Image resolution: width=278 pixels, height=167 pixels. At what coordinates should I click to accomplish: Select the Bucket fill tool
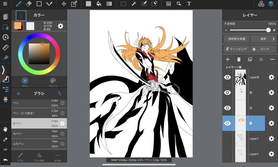coord(99,4)
